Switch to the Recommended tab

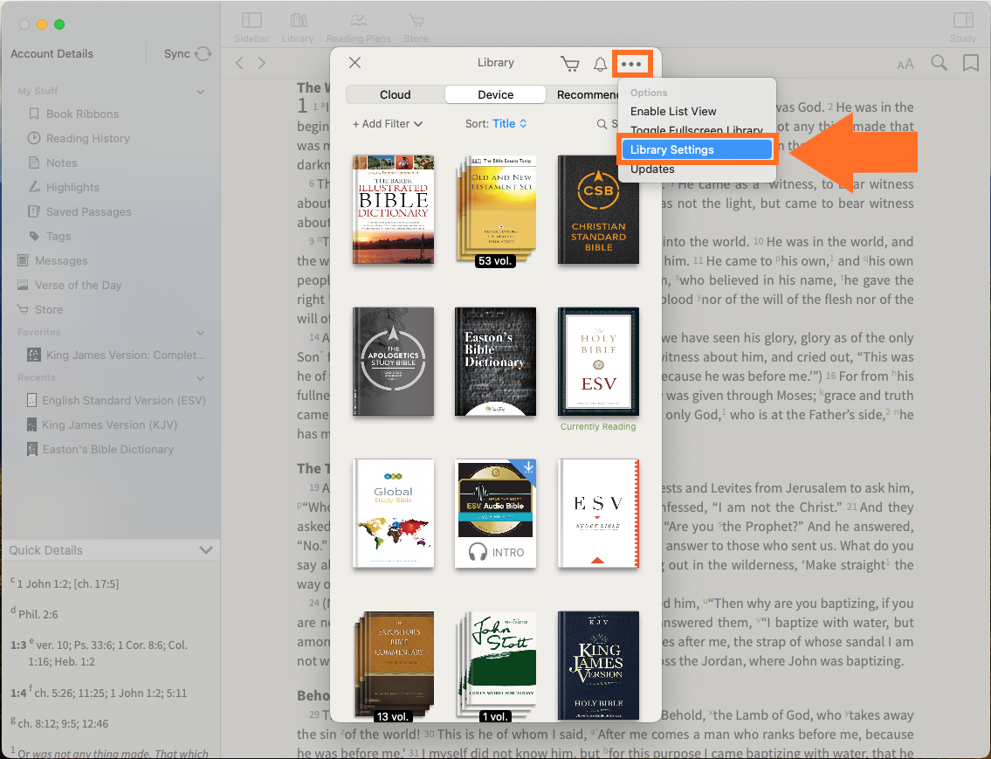click(587, 95)
